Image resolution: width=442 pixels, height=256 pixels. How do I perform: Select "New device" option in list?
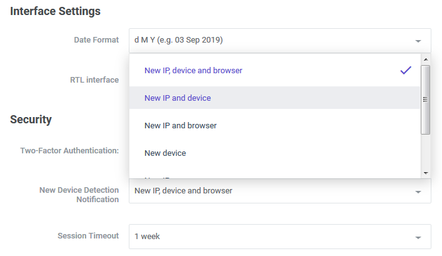(x=275, y=153)
